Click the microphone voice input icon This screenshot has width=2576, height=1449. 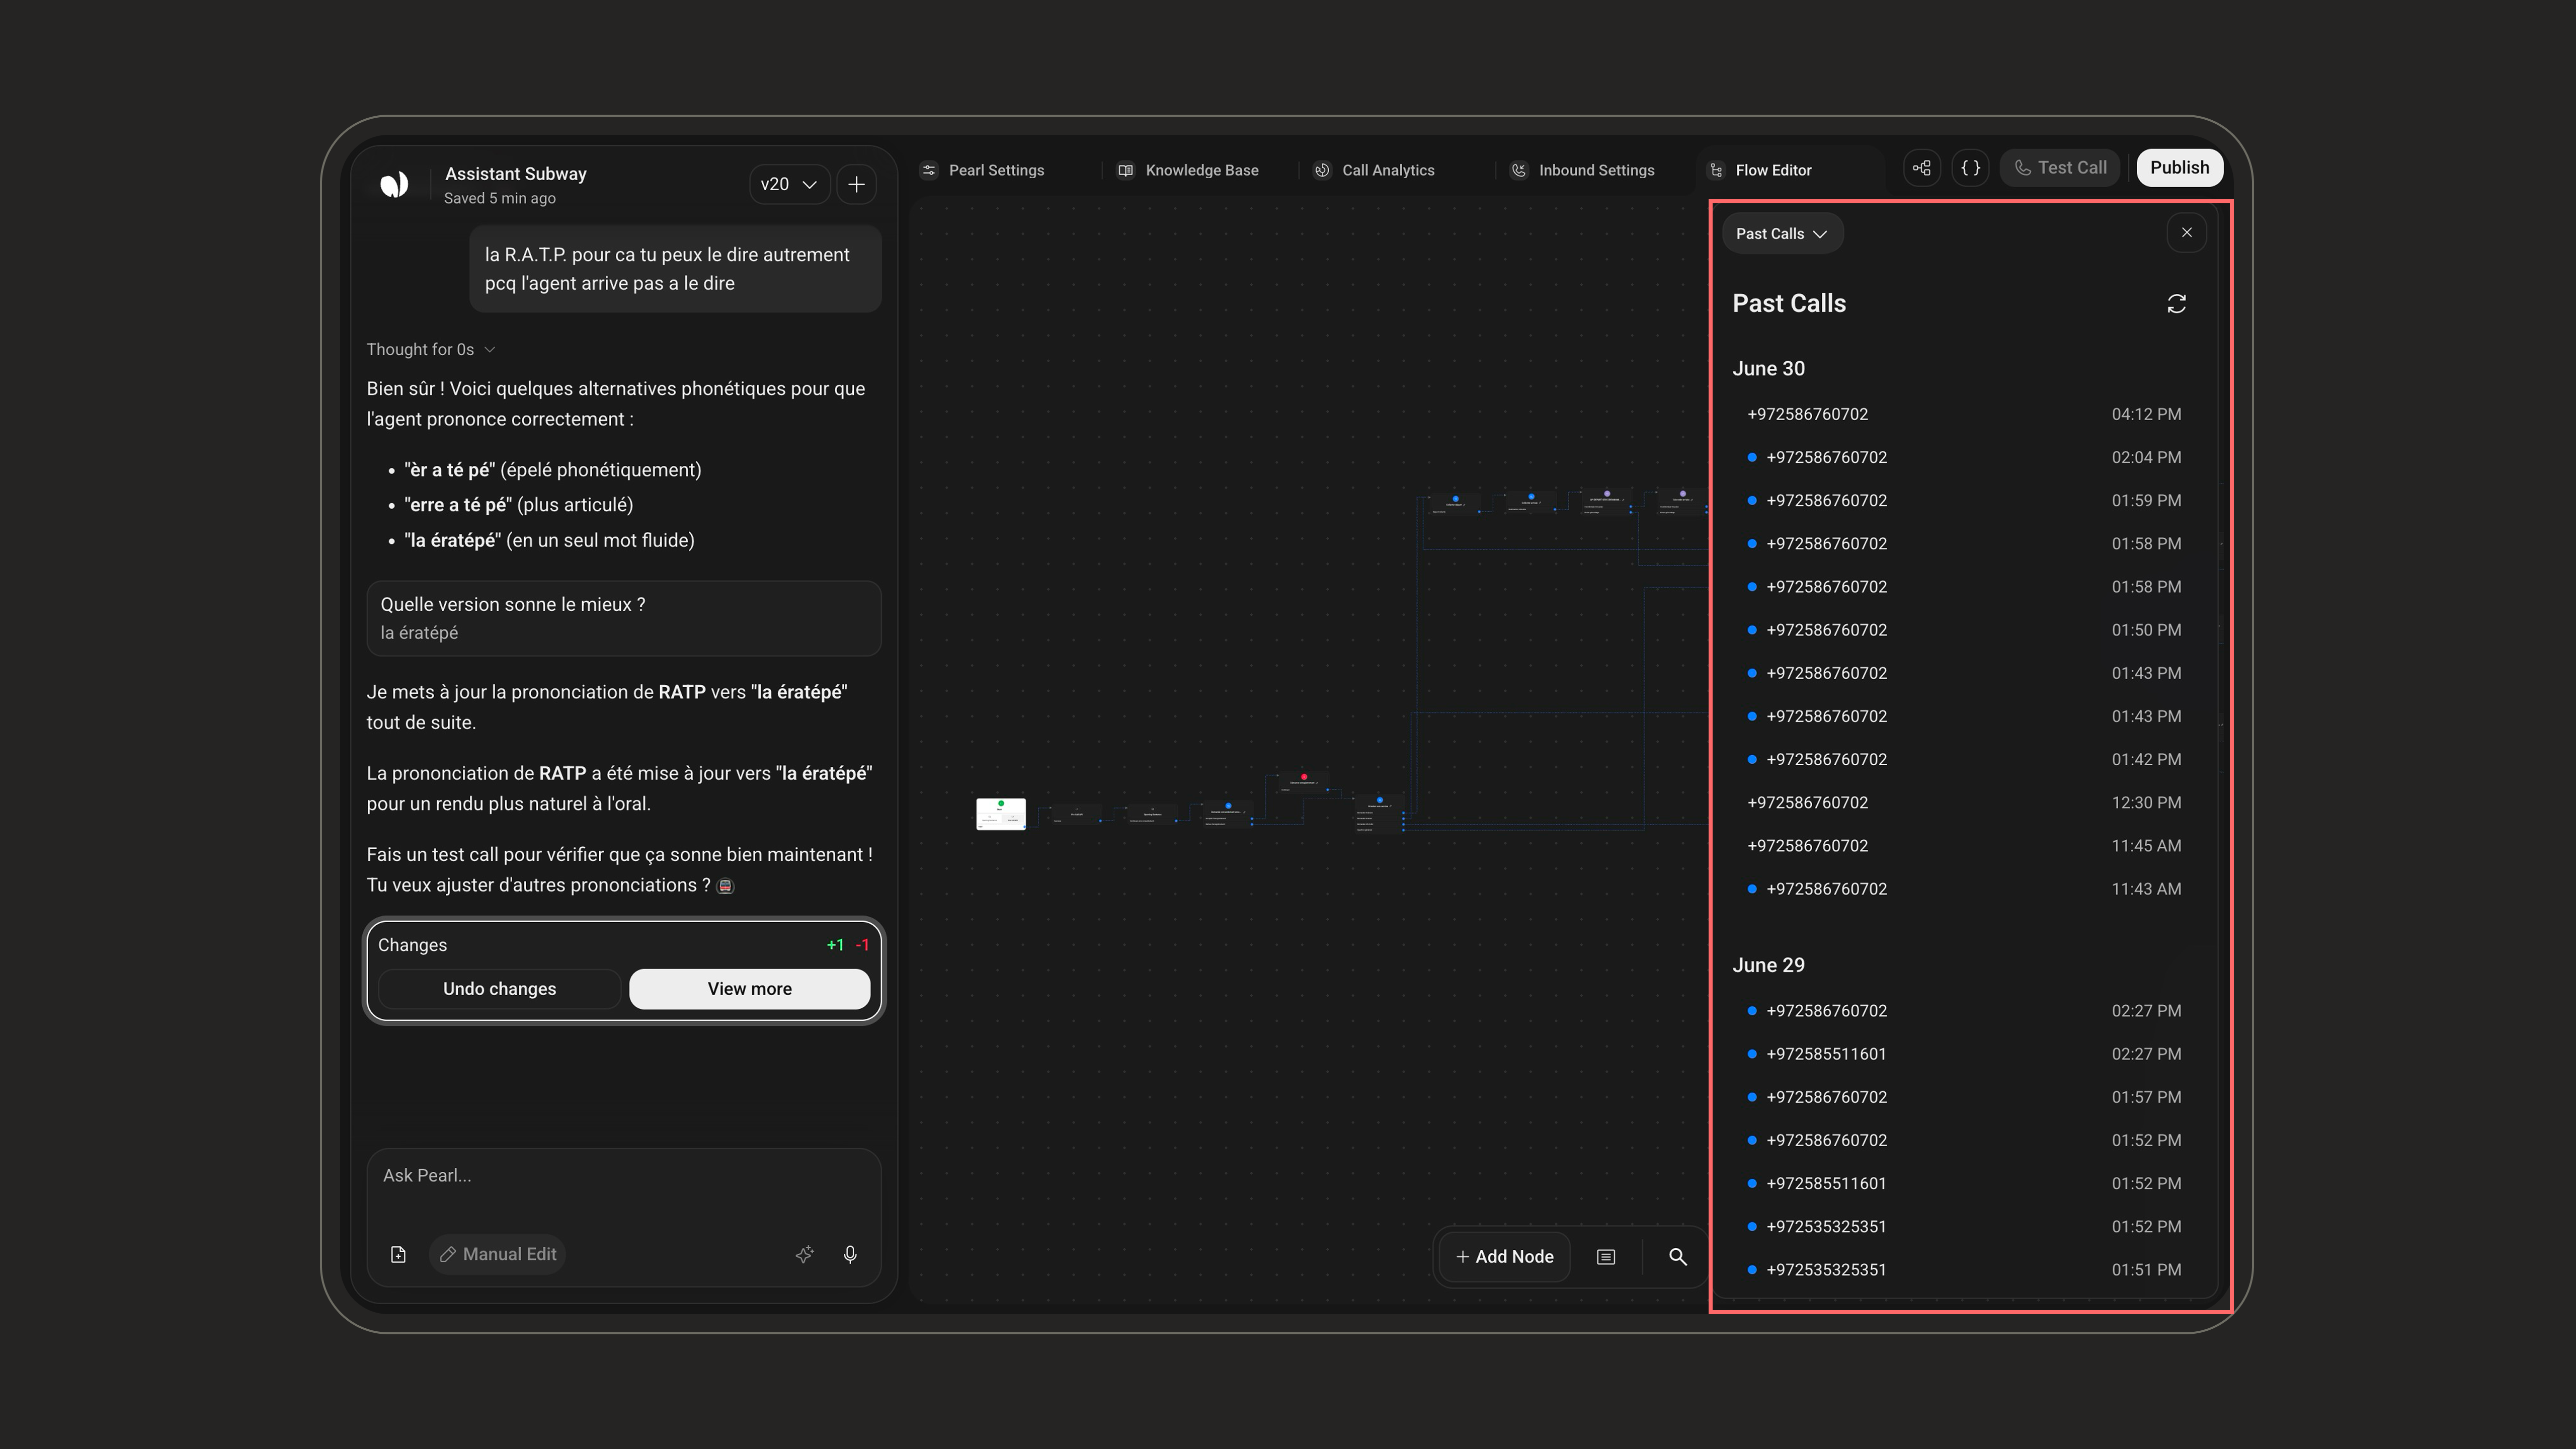coord(850,1255)
